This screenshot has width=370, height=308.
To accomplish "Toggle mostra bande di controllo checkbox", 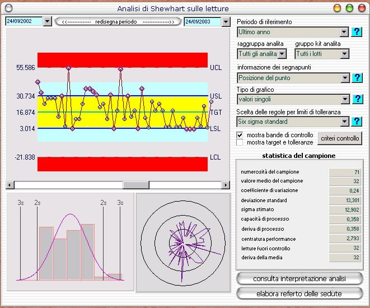I will click(240, 135).
